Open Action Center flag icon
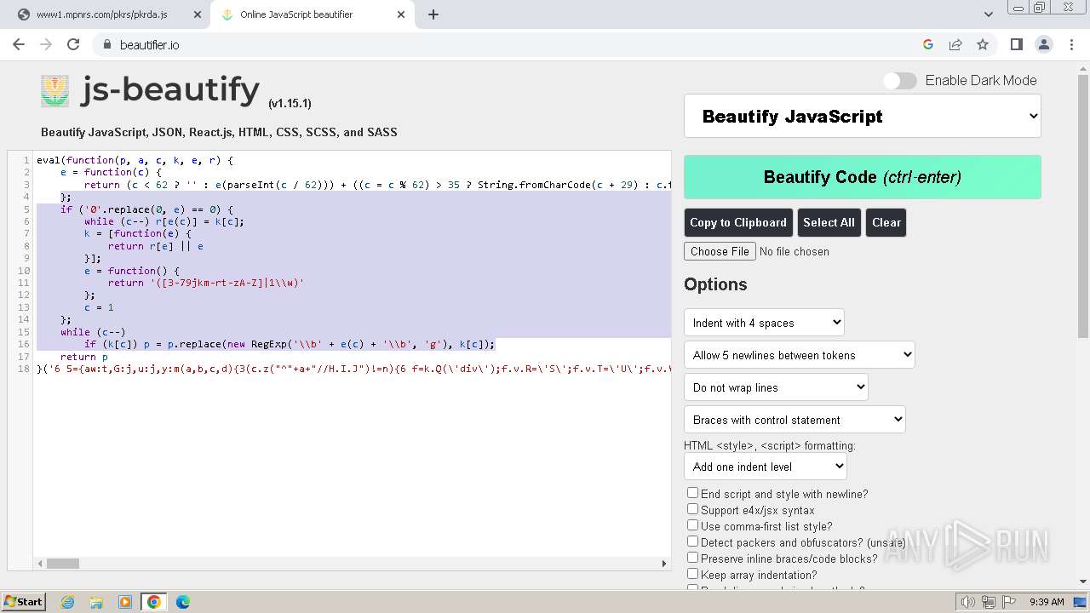 coord(1010,602)
